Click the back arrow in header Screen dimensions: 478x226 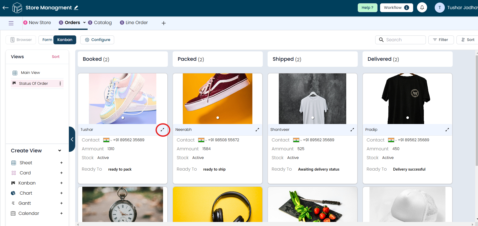[6, 8]
